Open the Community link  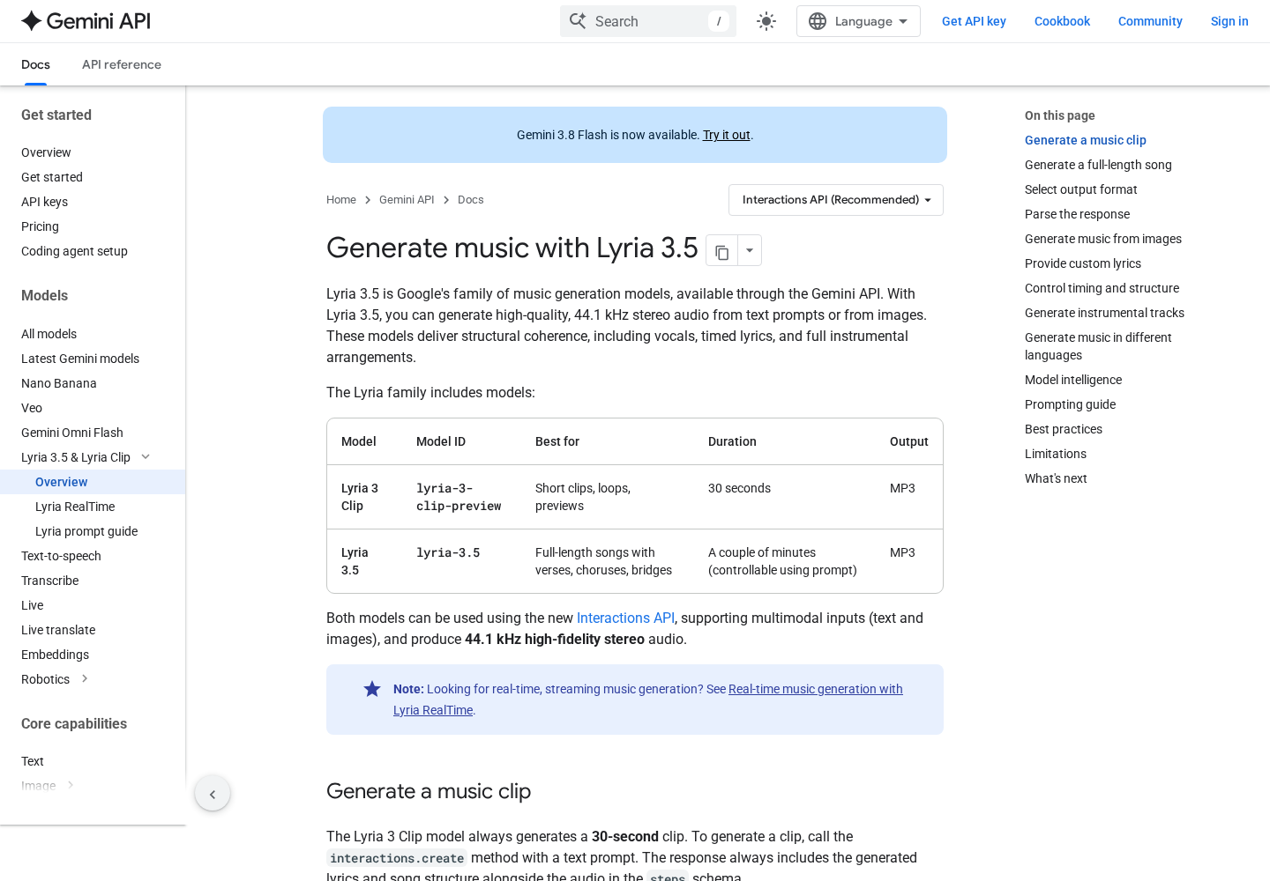click(x=1150, y=21)
